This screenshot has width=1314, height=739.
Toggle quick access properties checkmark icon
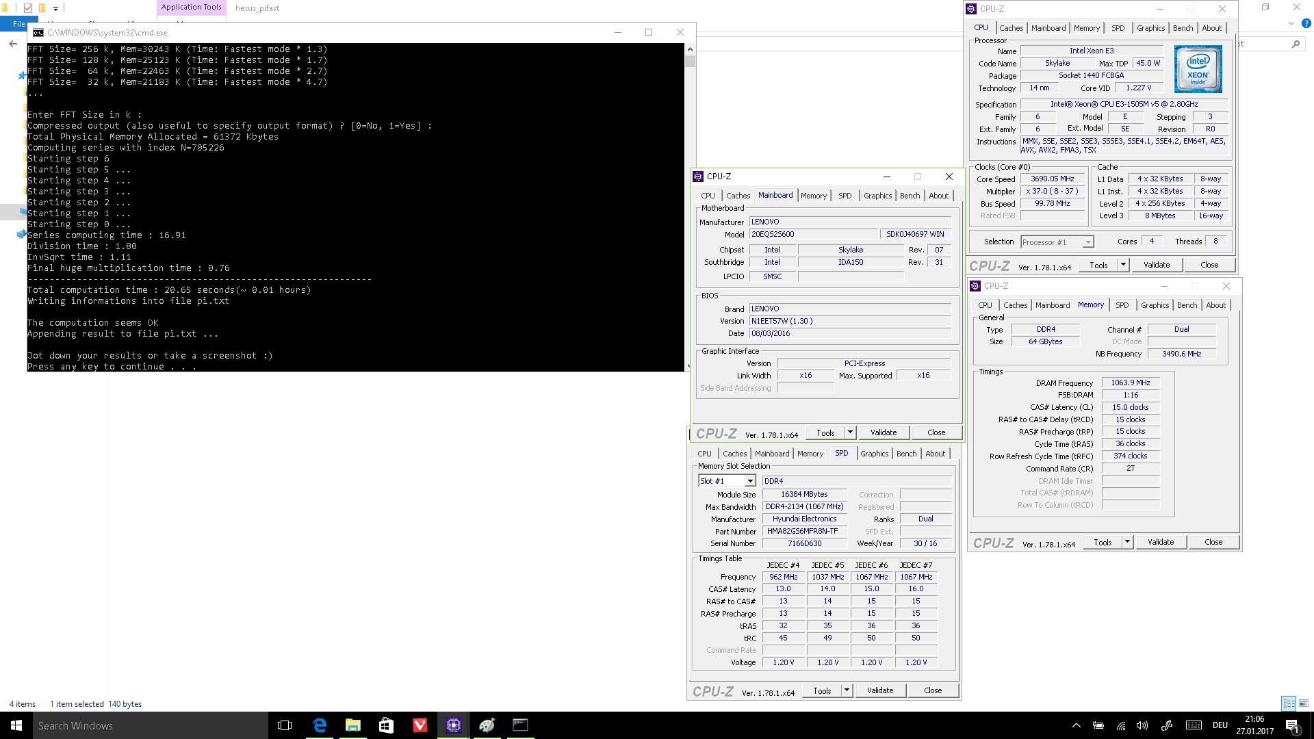tap(28, 8)
